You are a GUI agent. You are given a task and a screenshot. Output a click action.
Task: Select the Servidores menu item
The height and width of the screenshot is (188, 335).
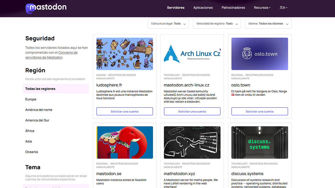(176, 8)
